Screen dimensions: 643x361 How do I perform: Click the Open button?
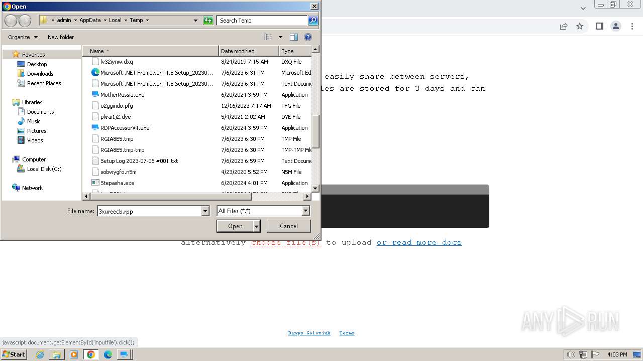pyautogui.click(x=235, y=226)
